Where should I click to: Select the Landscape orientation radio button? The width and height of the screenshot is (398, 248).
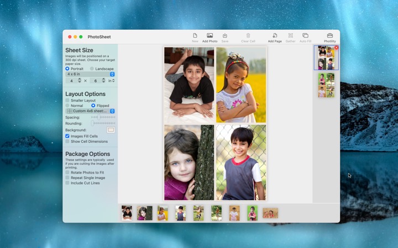[92, 68]
